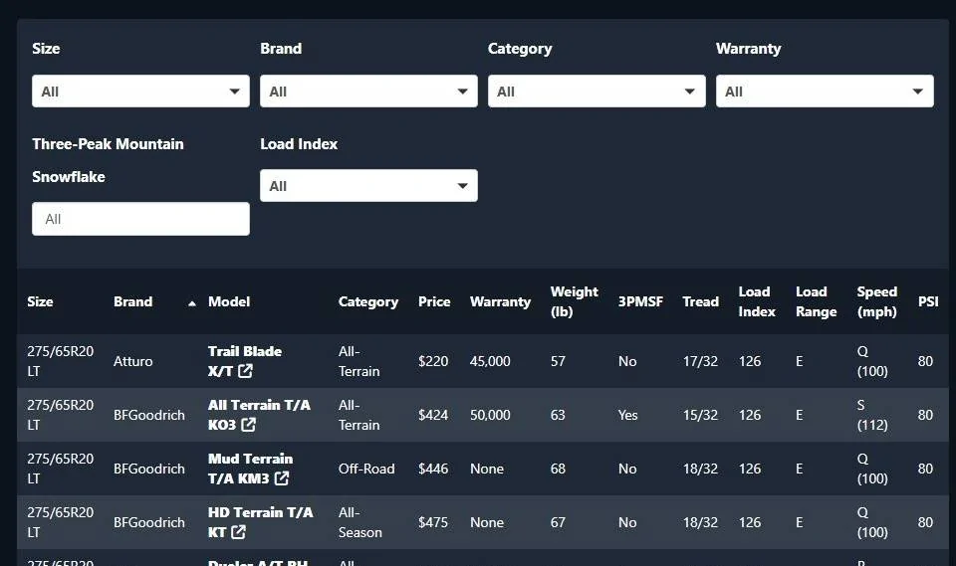The width and height of the screenshot is (956, 566).
Task: Sort table by Brand column header
Action: (132, 301)
